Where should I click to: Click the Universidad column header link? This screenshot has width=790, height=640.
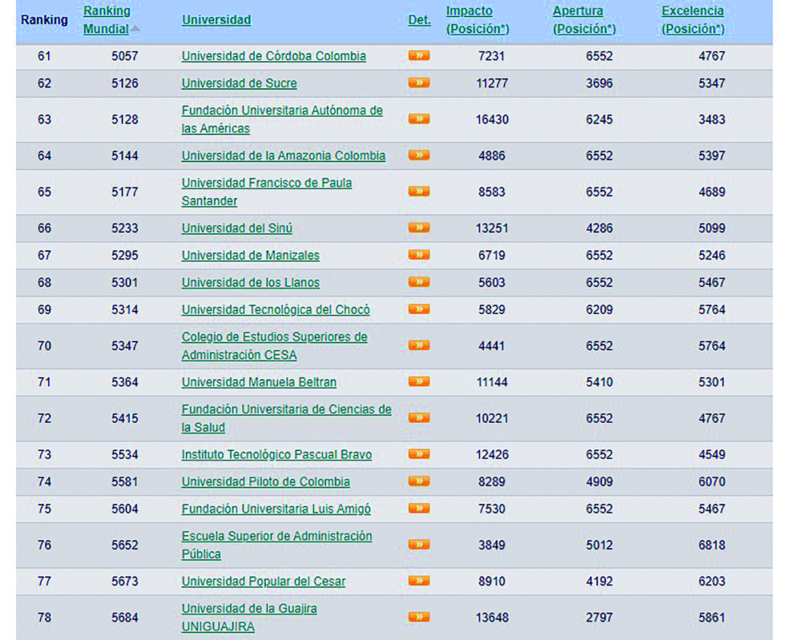click(x=216, y=20)
